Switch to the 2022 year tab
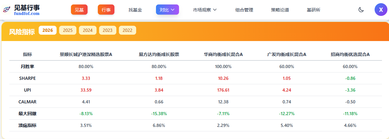 128,30
